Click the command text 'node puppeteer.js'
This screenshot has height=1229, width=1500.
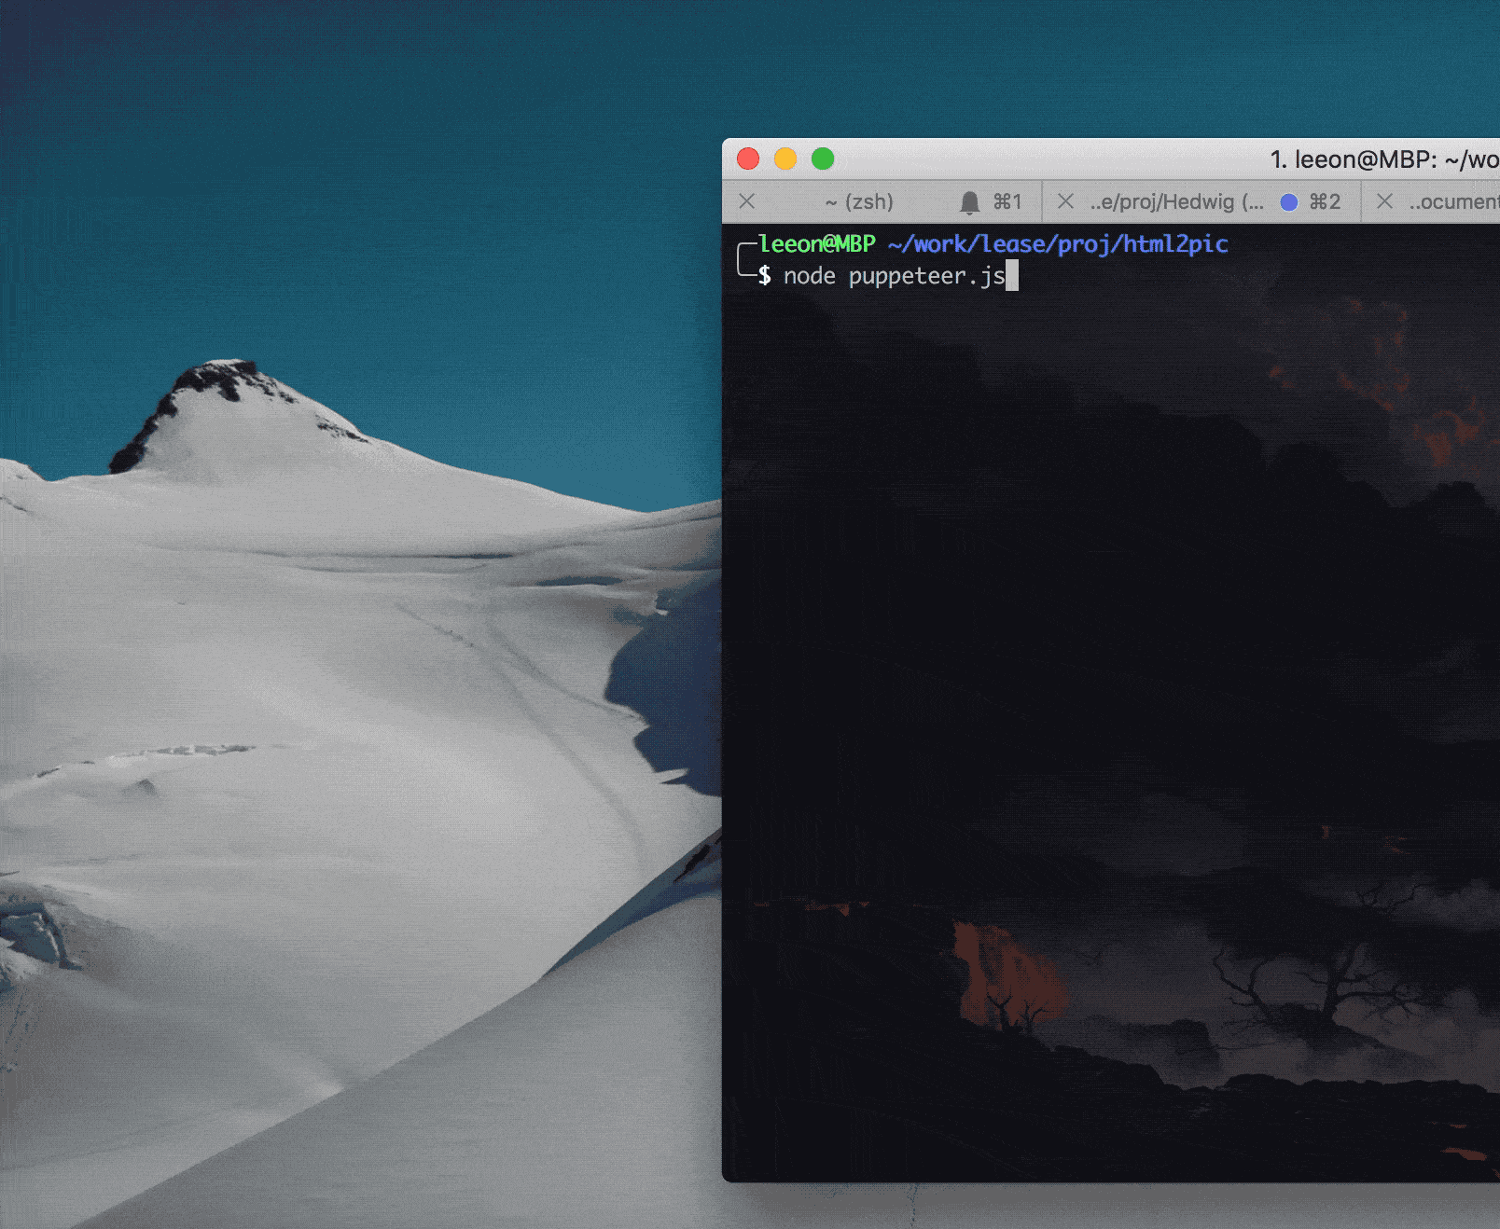click(895, 276)
